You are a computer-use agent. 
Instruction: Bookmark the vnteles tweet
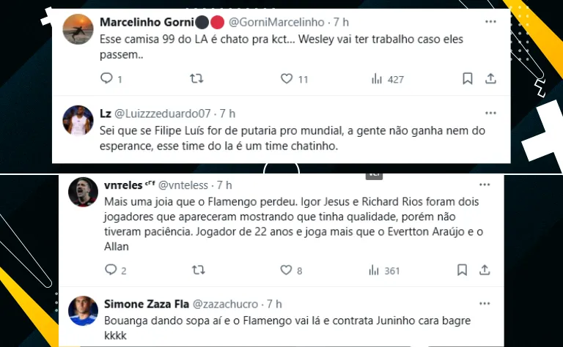click(463, 270)
